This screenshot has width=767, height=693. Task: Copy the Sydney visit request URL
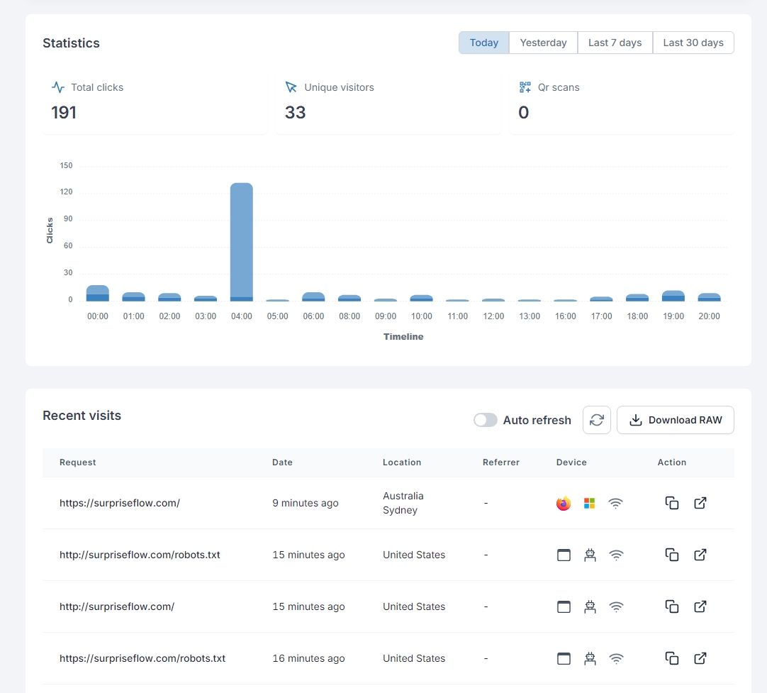[672, 503]
